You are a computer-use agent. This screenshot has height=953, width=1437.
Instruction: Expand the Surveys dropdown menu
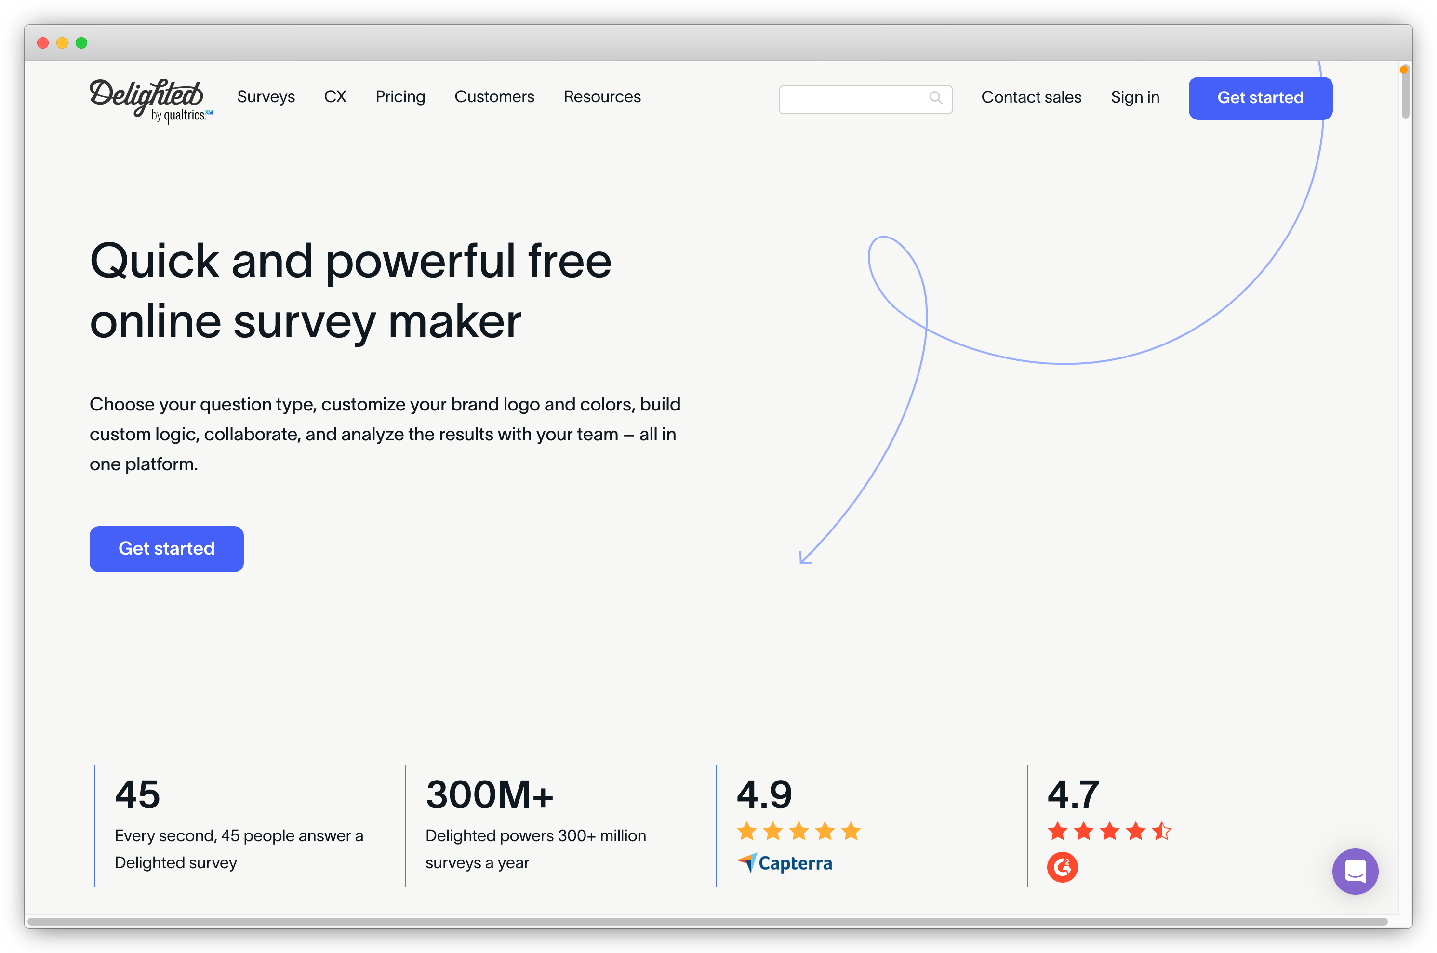265,97
